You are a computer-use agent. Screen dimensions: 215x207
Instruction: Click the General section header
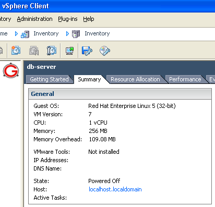[x=120, y=94]
